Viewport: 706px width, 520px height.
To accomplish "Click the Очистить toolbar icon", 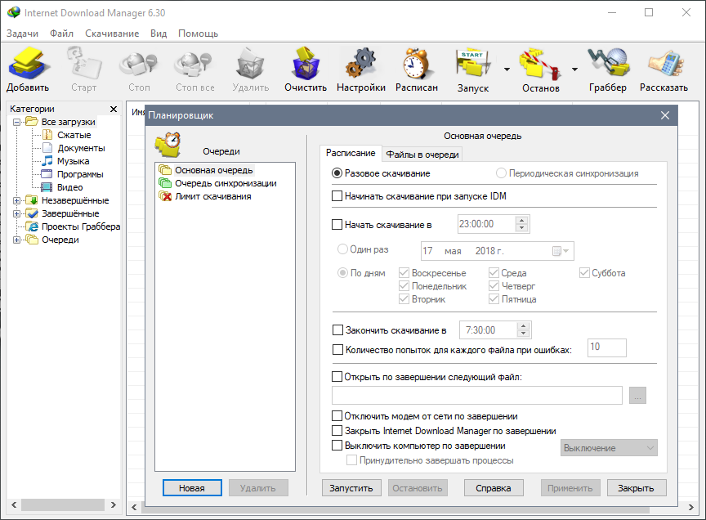I will pyautogui.click(x=306, y=64).
